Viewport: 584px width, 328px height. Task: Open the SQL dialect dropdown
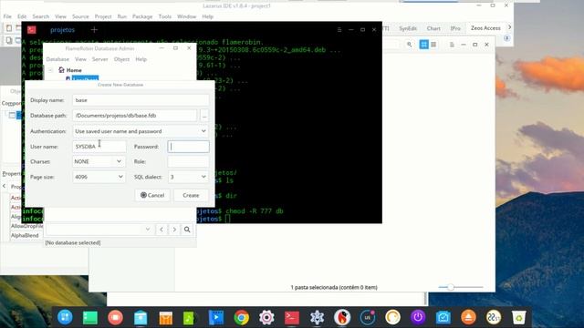[x=188, y=177]
